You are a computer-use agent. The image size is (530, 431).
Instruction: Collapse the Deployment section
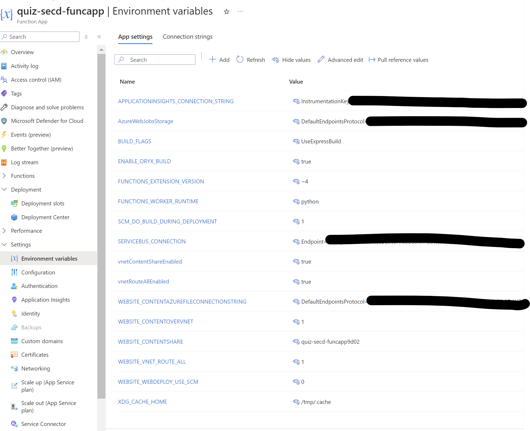[4, 189]
